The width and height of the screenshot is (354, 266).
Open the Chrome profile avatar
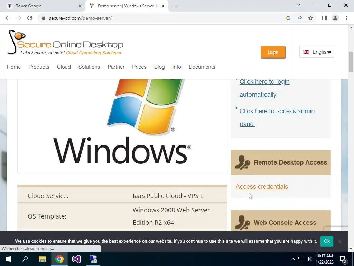[x=335, y=18]
